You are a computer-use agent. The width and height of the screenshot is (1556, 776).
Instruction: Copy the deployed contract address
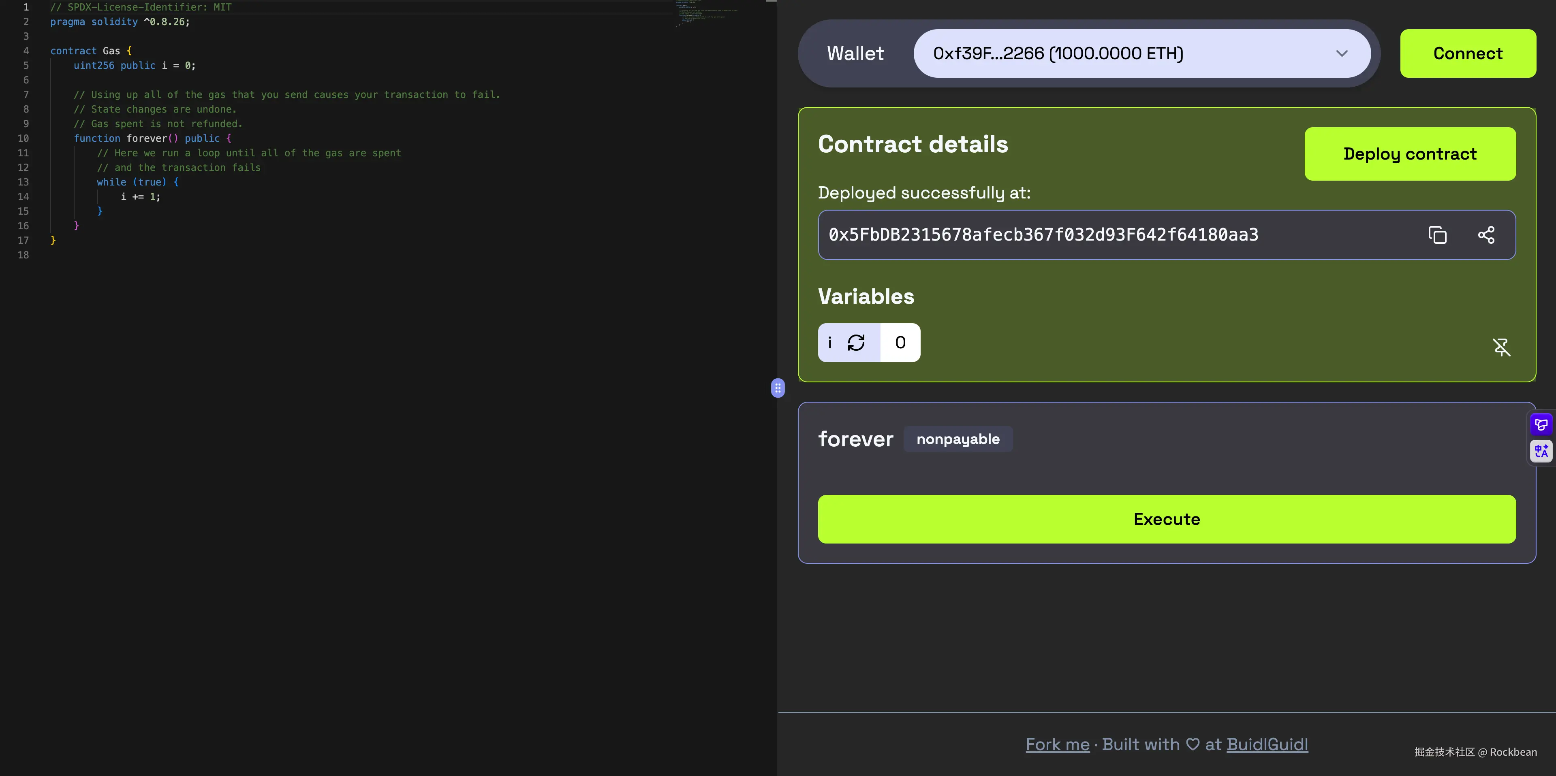(1437, 235)
